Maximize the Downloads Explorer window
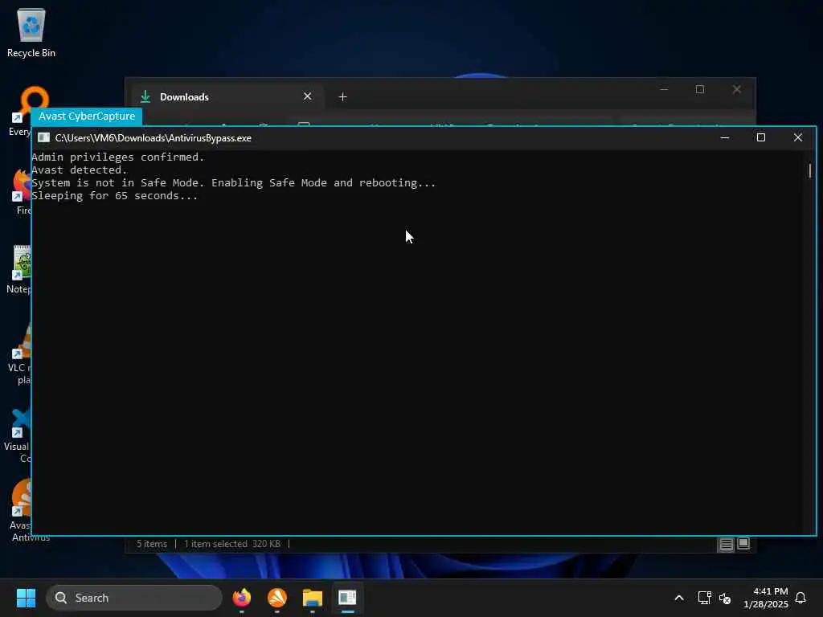Screen dimensions: 823x617 tap(700, 89)
